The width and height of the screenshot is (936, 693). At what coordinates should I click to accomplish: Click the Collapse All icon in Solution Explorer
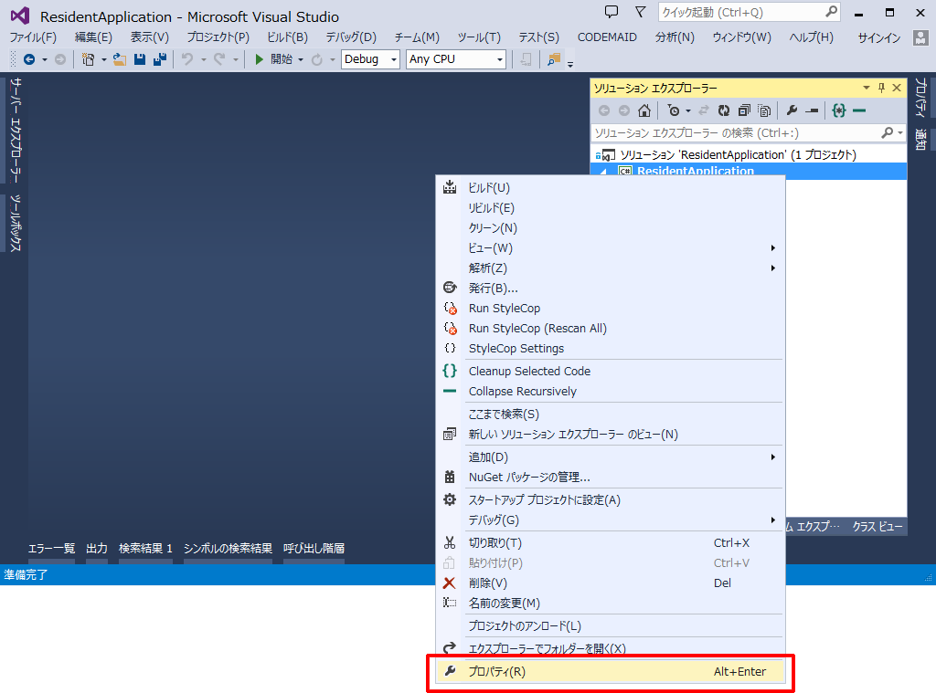tap(744, 110)
